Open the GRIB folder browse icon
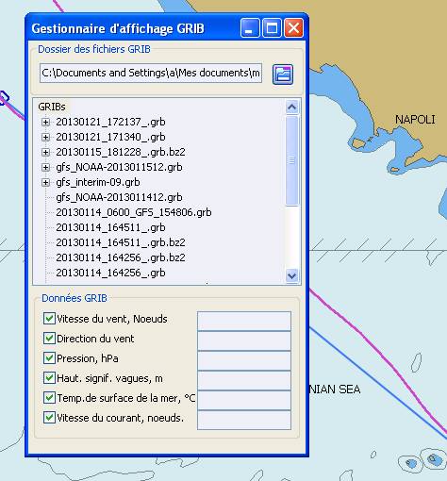The height and width of the screenshot is (481, 447). click(x=283, y=75)
